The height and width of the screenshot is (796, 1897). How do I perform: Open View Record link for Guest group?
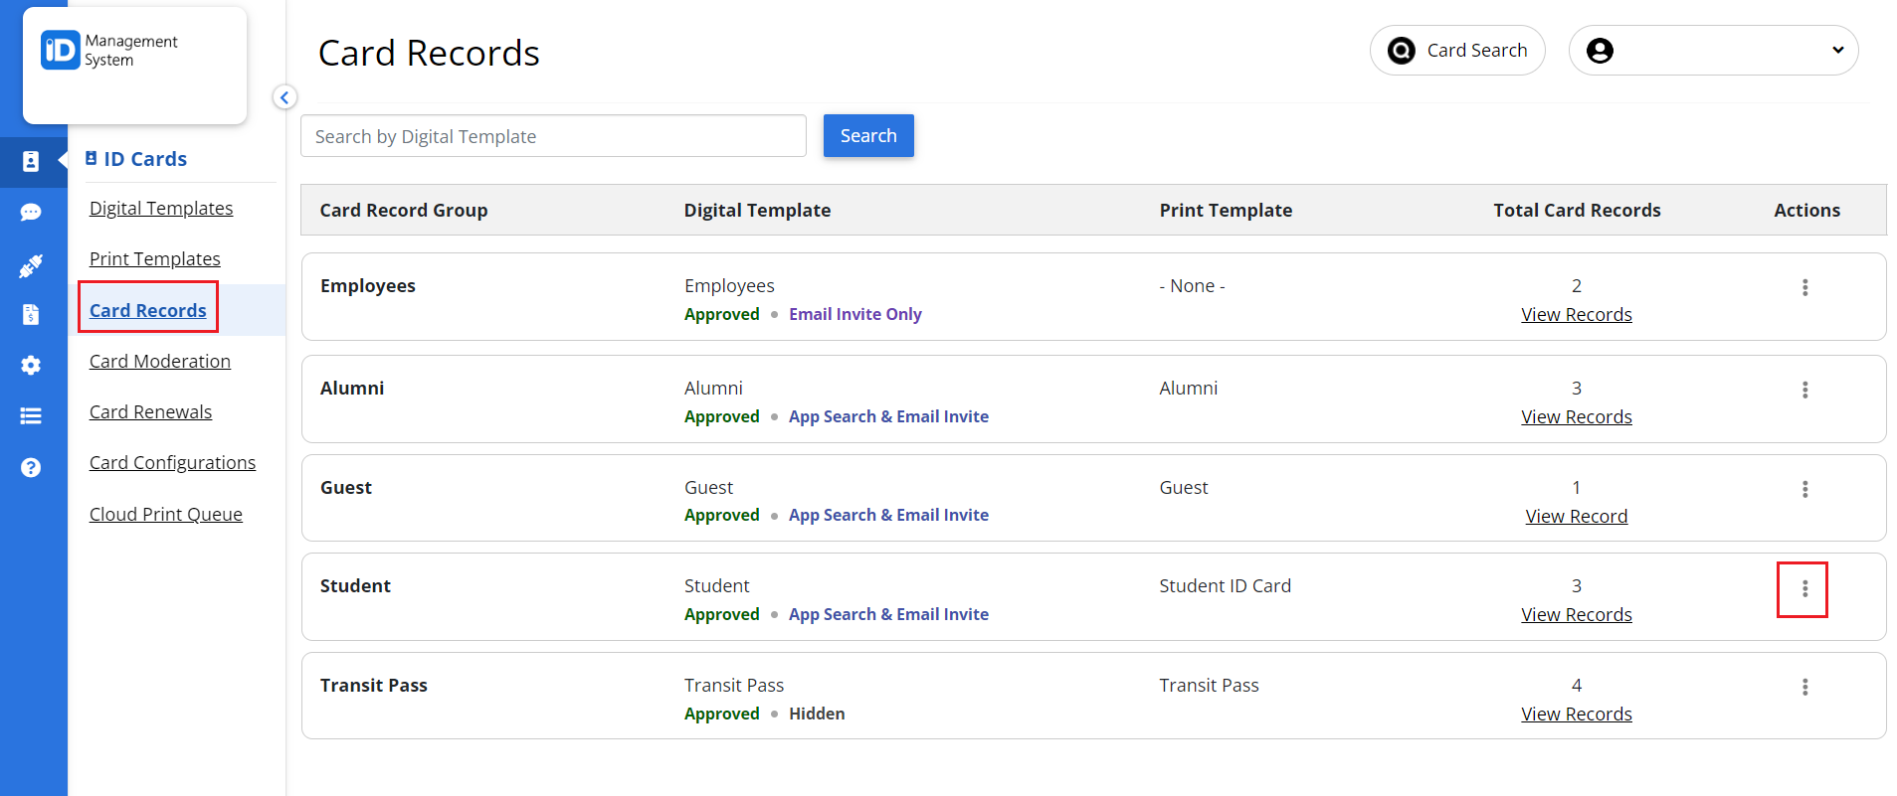pyautogui.click(x=1577, y=516)
